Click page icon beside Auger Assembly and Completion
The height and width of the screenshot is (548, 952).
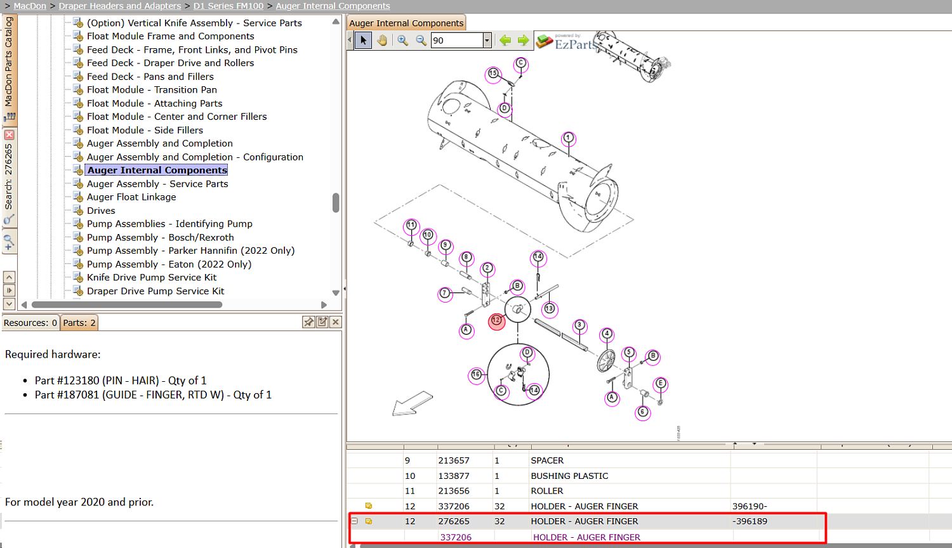point(78,143)
